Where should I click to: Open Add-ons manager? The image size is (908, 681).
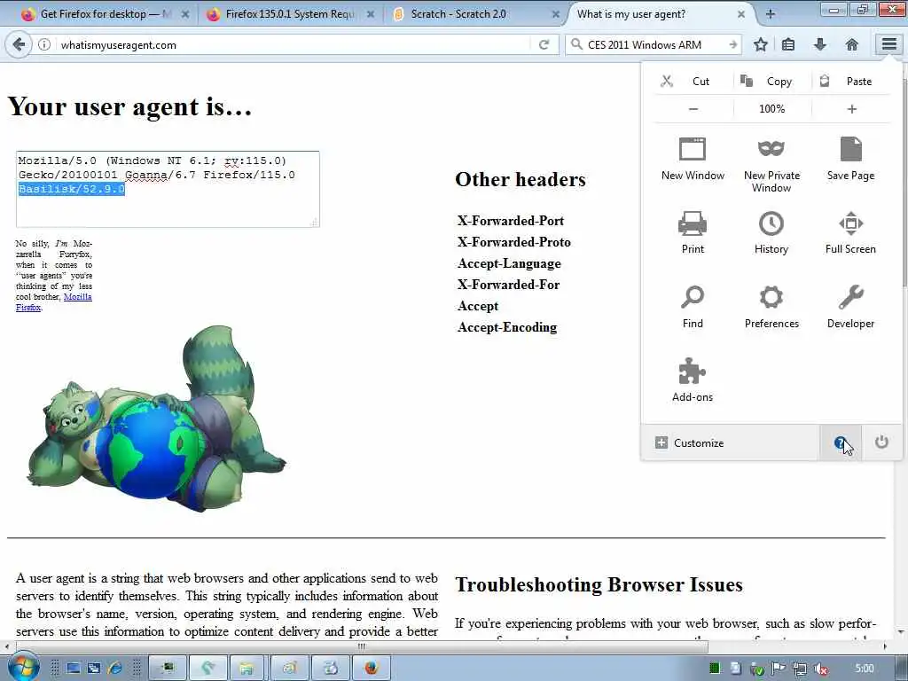pos(693,380)
